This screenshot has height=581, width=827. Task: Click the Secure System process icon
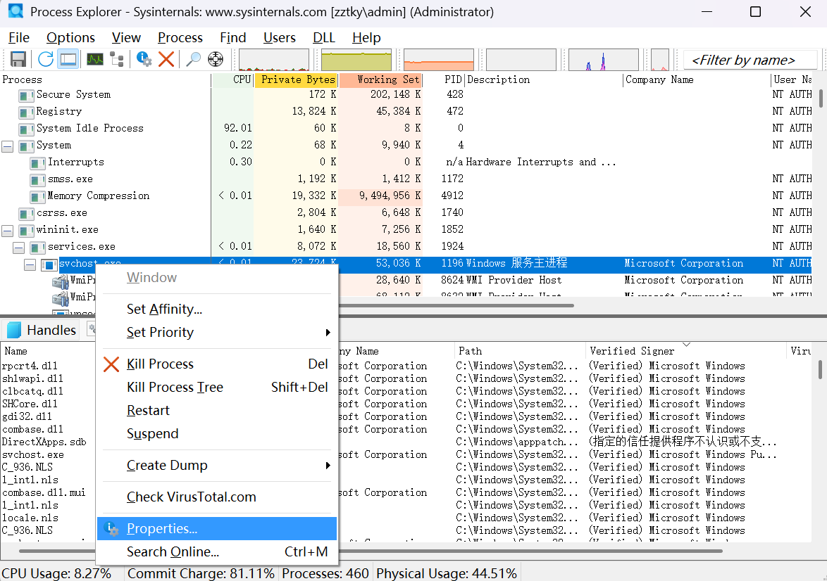[x=26, y=96]
